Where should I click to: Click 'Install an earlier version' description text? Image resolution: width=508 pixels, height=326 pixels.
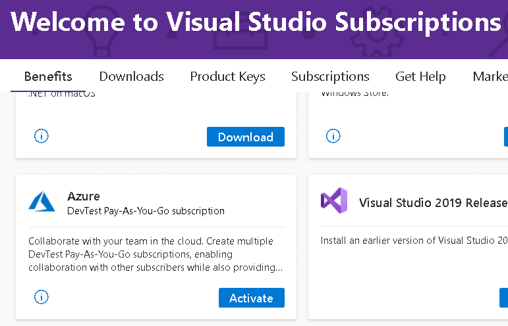point(414,241)
